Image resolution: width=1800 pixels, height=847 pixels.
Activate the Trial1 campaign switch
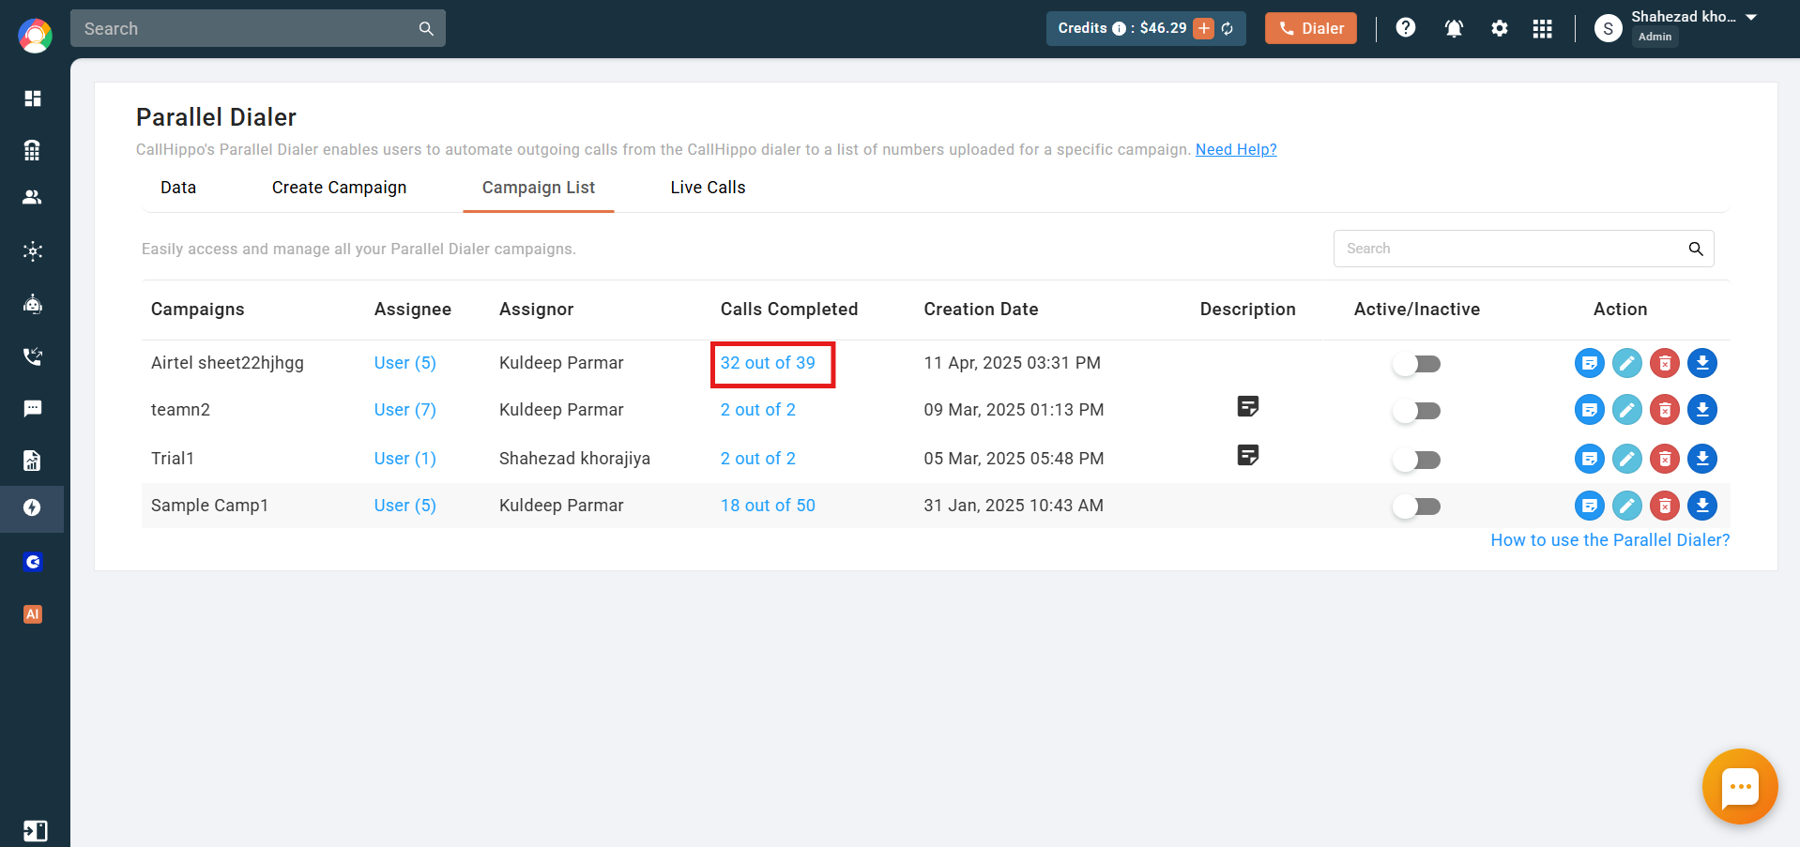point(1416,460)
